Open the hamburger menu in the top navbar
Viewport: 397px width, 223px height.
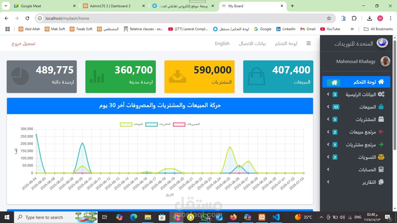(309, 43)
